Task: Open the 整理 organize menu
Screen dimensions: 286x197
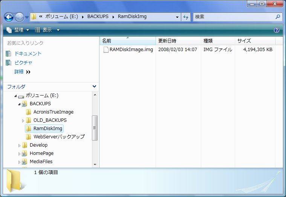Action: pyautogui.click(x=18, y=30)
